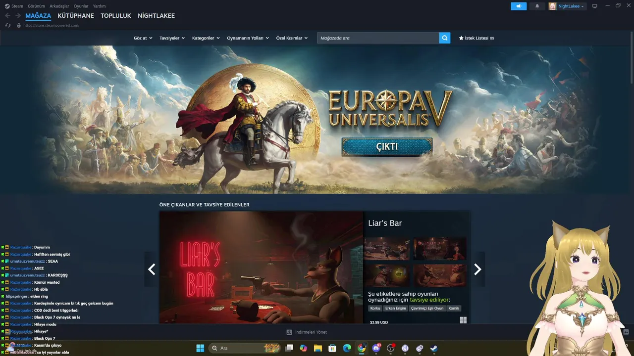Click ÖNE ÇIKANLAR VE TAVSİYE EDİLENLER heading
634x356 pixels.
point(204,205)
